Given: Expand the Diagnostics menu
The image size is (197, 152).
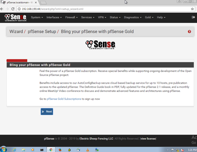Looking at the screenshot, I should coord(133,17).
